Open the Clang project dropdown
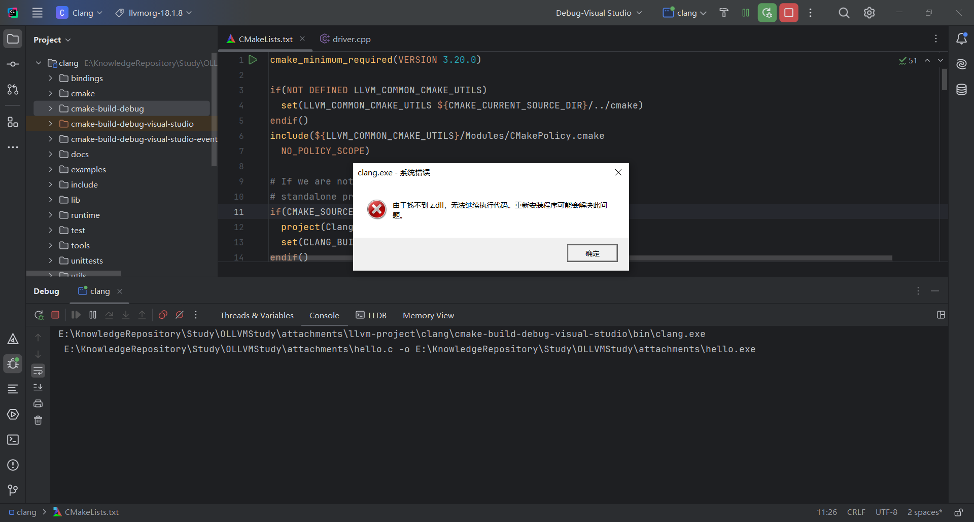974x522 pixels. [80, 13]
